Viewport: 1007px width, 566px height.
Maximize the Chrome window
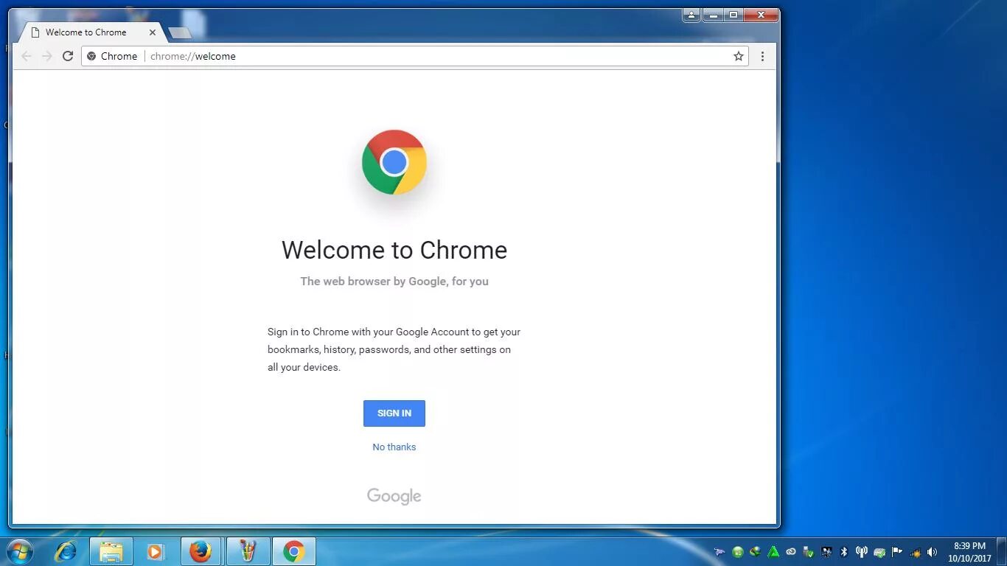734,15
